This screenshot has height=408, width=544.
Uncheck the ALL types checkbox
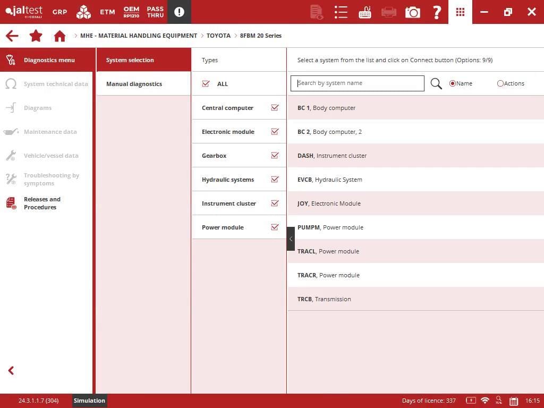[206, 84]
